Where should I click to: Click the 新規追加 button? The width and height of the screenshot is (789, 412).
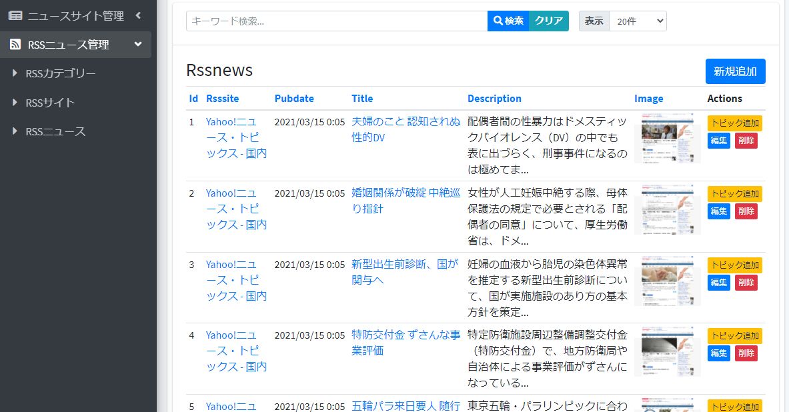(x=735, y=71)
